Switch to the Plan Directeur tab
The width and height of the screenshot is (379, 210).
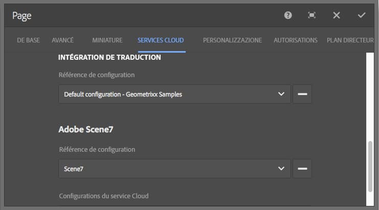coord(350,40)
